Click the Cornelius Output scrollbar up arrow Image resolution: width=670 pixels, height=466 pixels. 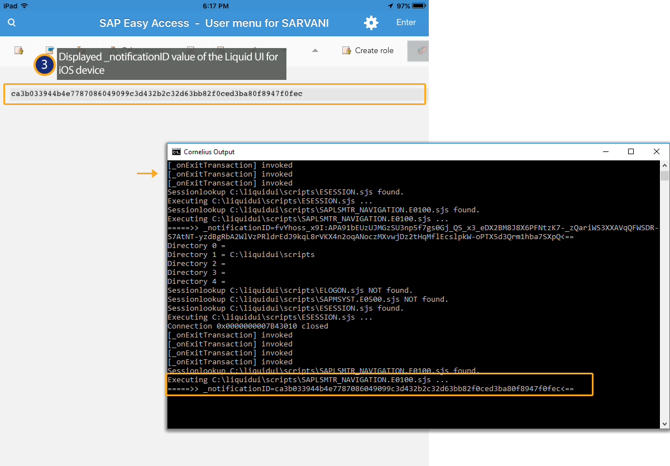pos(664,165)
